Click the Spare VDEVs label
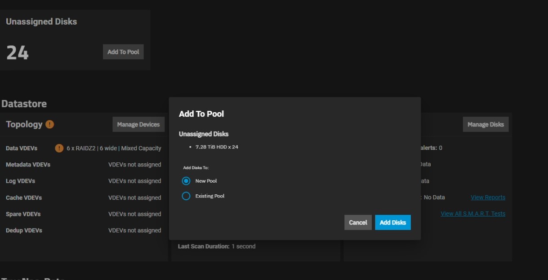Viewport: 548px width, 280px height. coord(23,214)
